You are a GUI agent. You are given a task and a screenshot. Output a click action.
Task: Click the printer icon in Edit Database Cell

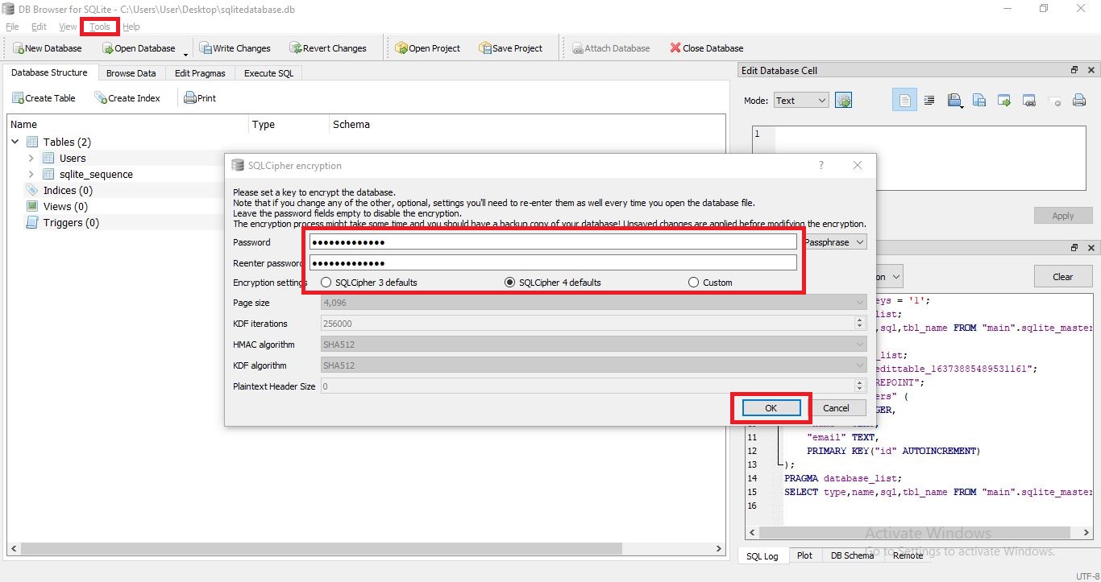(x=1079, y=101)
